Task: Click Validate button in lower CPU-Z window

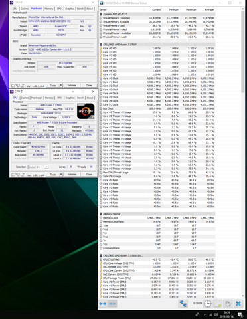Action: [x=72, y=175]
